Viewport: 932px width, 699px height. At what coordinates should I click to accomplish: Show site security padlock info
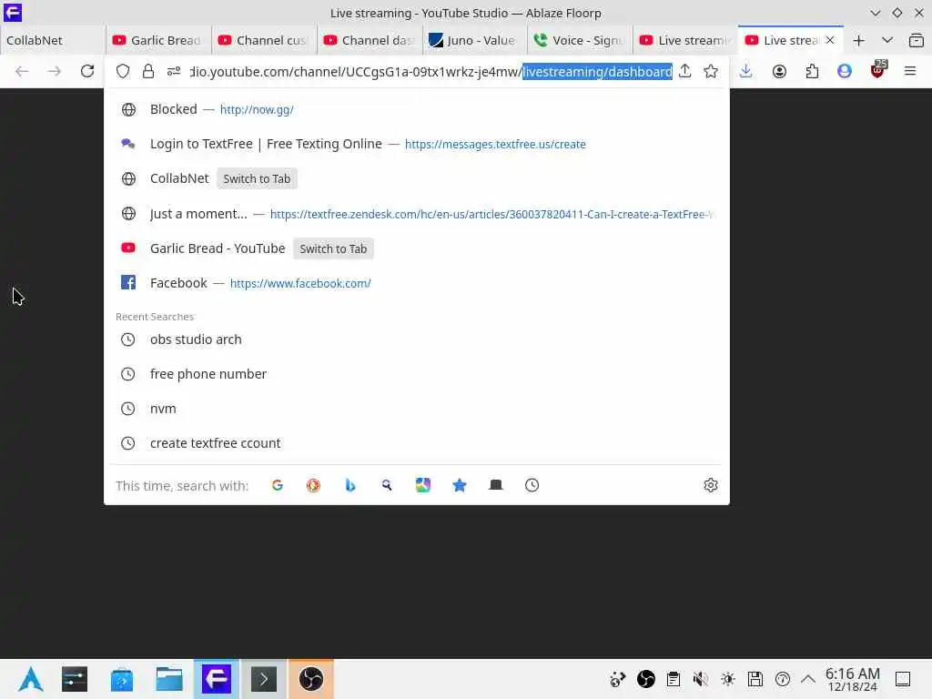[148, 71]
